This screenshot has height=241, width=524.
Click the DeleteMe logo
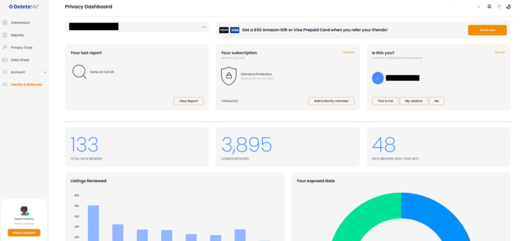[x=24, y=6]
